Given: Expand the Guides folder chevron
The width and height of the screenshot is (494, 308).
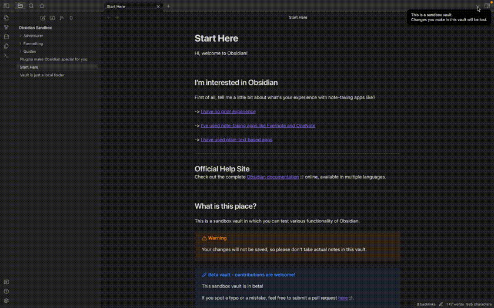Looking at the screenshot, I should tap(21, 51).
